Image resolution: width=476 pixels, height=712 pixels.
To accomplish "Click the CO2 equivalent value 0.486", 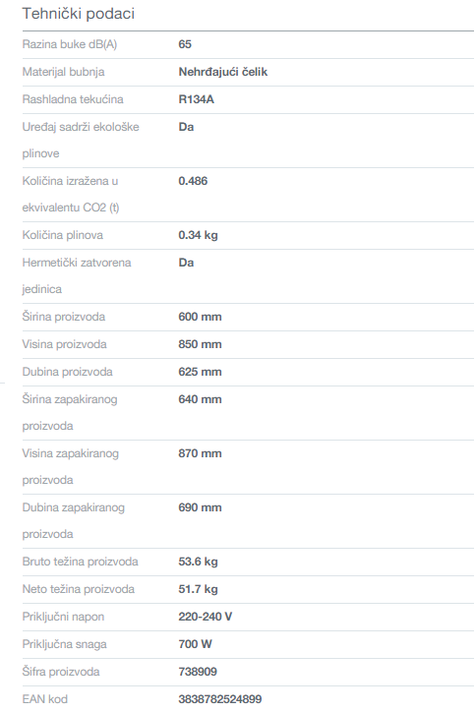I will [x=193, y=181].
